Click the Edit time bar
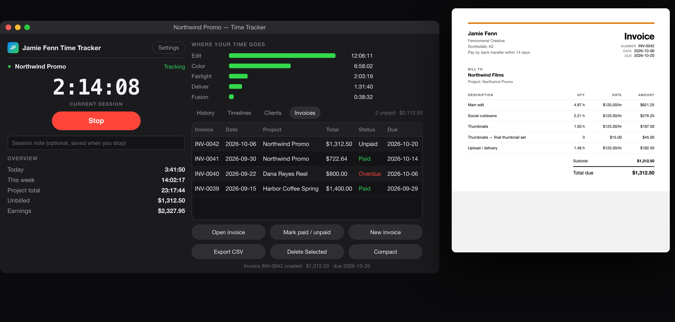The image size is (675, 322). (x=282, y=56)
